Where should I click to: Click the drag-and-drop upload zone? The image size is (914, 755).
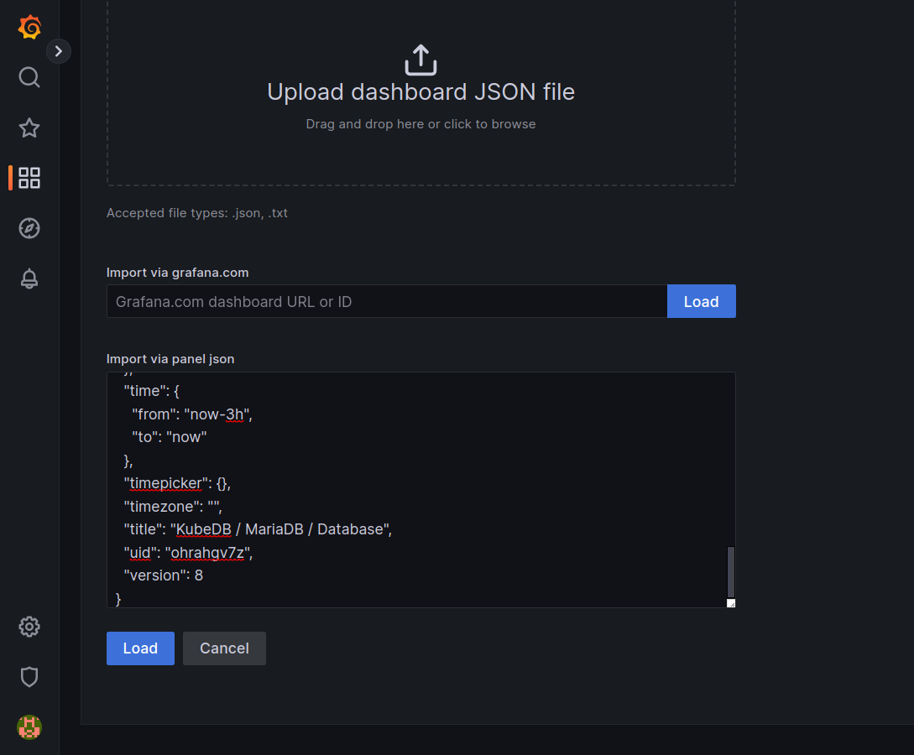420,92
